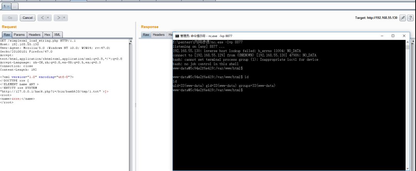Click the Accept-Language header line
This screenshot has height=171, width=416.
(x=50, y=63)
